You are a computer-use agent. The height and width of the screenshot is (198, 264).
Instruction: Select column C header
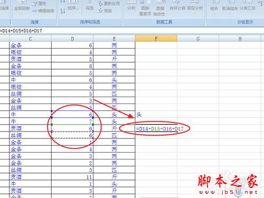[x=30, y=39]
